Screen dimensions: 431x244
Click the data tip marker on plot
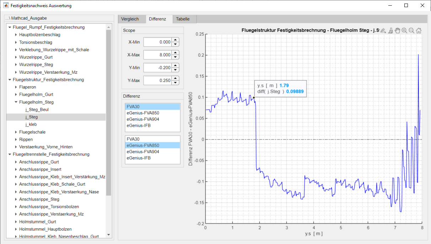(254, 98)
